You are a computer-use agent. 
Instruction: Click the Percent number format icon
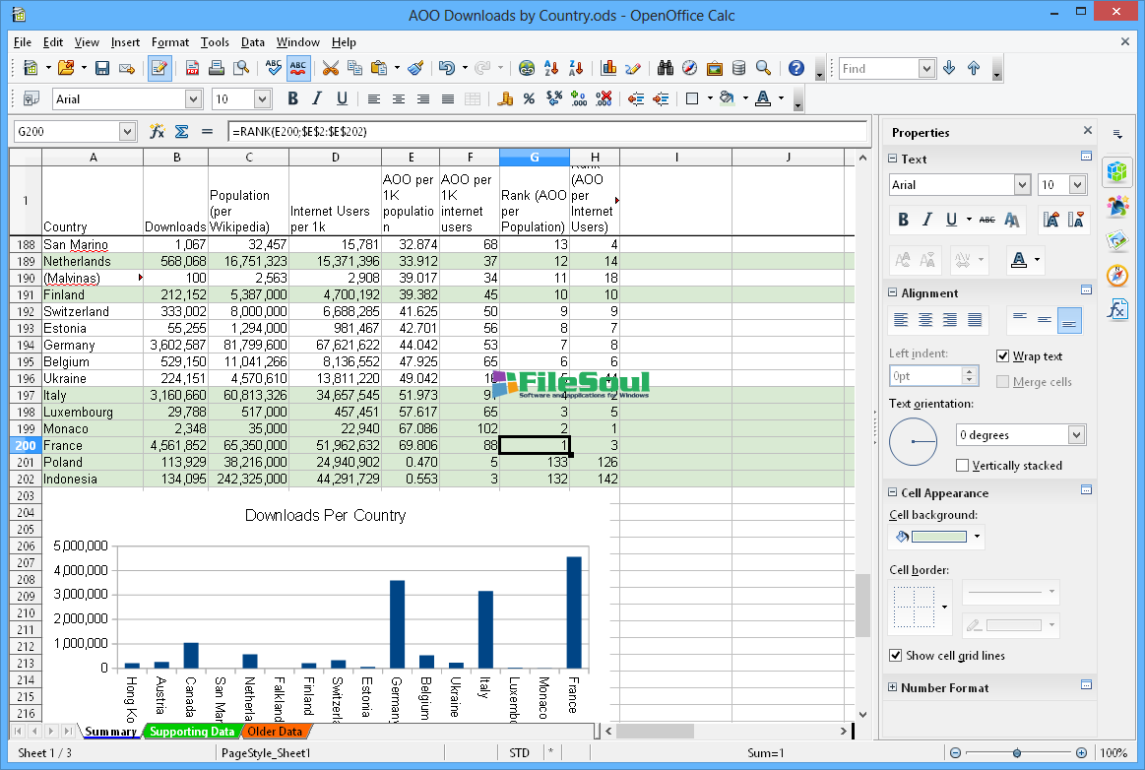click(x=529, y=98)
